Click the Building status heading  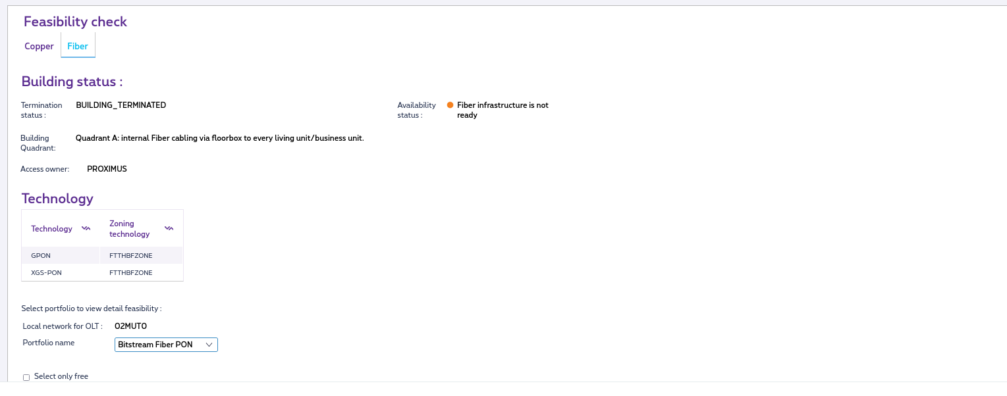pyautogui.click(x=72, y=82)
